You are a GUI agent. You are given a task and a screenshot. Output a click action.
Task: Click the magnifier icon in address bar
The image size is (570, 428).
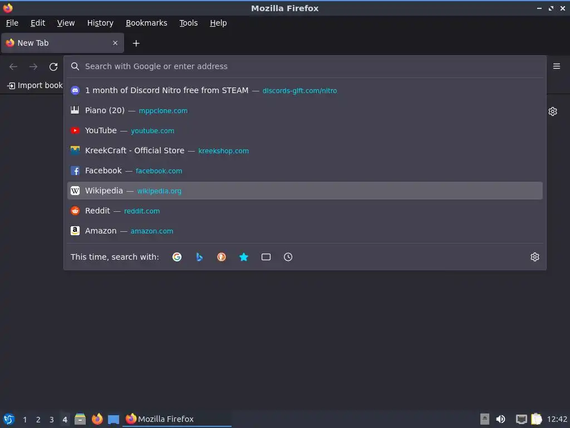point(75,66)
